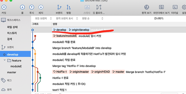Viewport: 186px width, 94px height.
Task: Click the green graph node of Hotfix-1 완료
Action: (x=40, y=78)
